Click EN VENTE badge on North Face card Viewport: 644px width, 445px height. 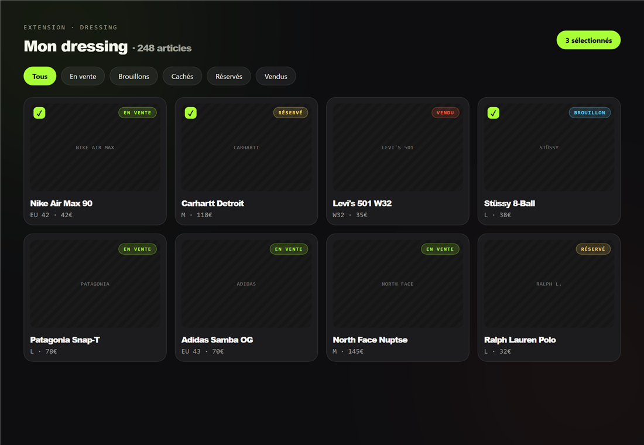(440, 249)
